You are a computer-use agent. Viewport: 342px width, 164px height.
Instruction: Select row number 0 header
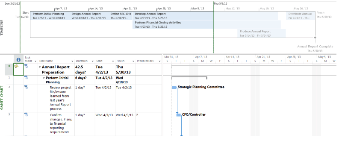tap(9, 70)
